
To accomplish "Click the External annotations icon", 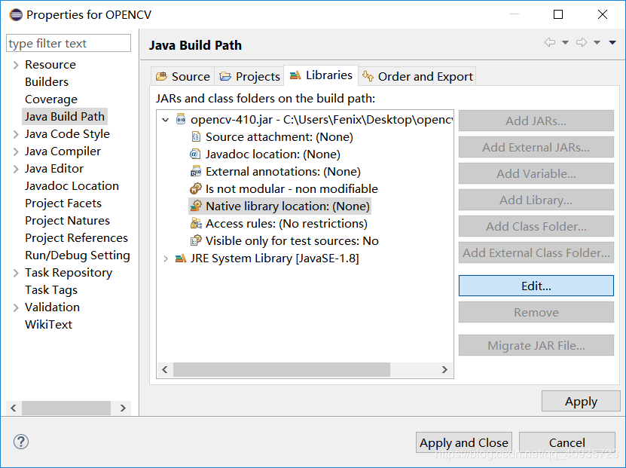I will point(196,172).
